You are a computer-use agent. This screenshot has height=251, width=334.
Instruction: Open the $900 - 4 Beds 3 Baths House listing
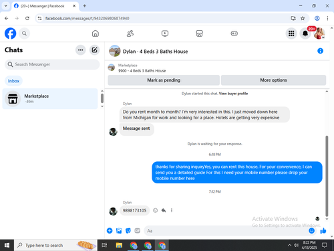click(x=142, y=71)
